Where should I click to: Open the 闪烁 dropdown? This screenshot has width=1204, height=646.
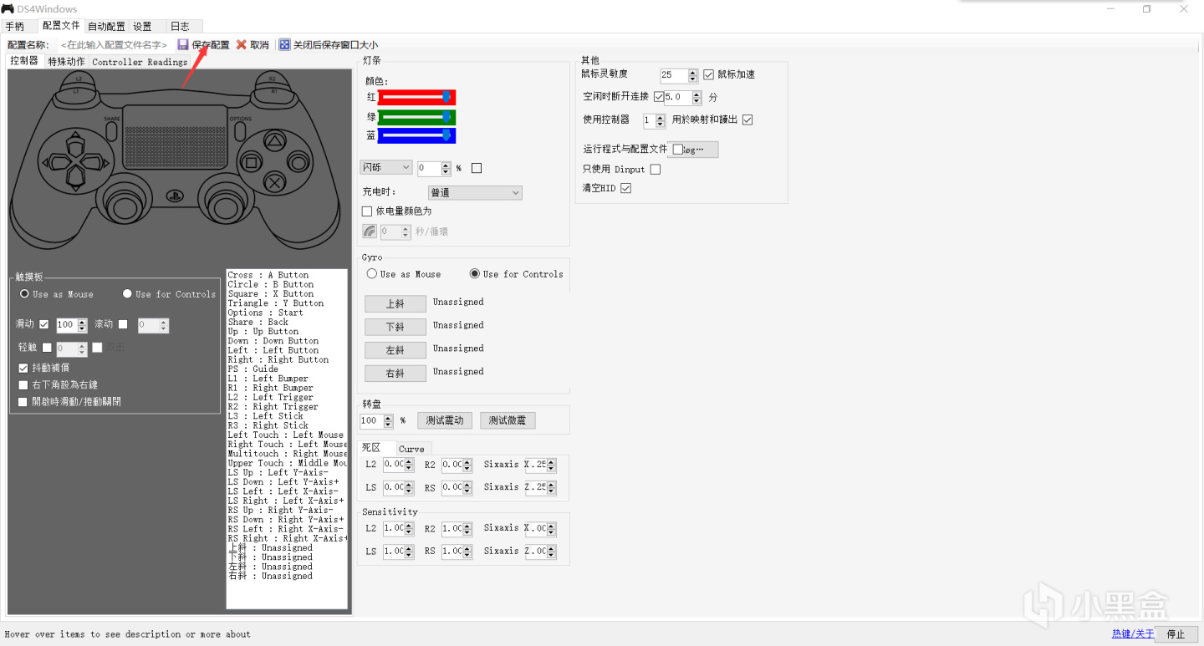386,167
